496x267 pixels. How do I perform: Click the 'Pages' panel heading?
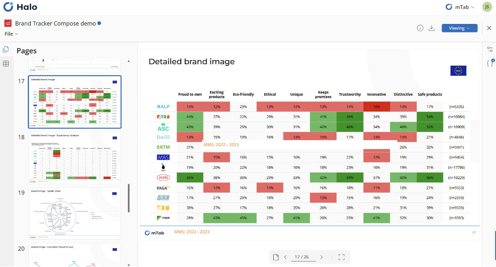[x=27, y=51]
